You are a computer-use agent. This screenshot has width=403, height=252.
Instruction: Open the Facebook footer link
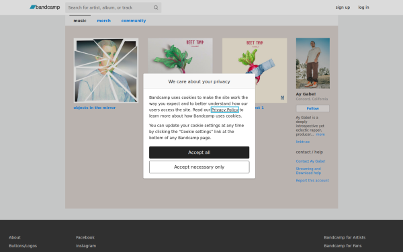tap(85, 237)
